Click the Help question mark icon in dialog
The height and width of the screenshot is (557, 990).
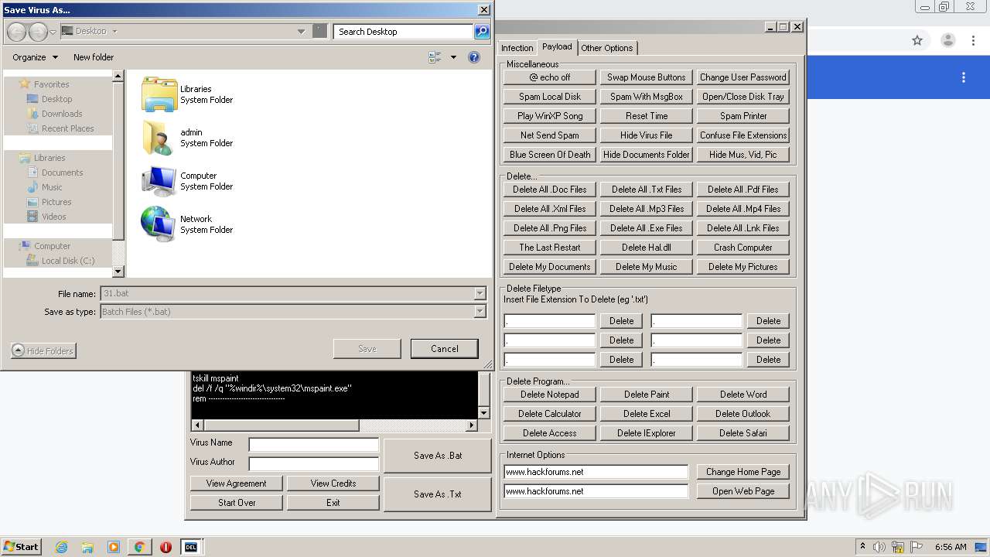(474, 57)
